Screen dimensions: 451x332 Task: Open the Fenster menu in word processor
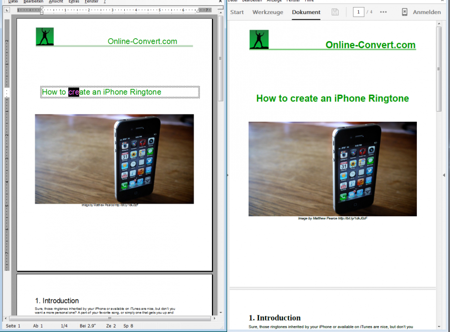[x=92, y=2]
